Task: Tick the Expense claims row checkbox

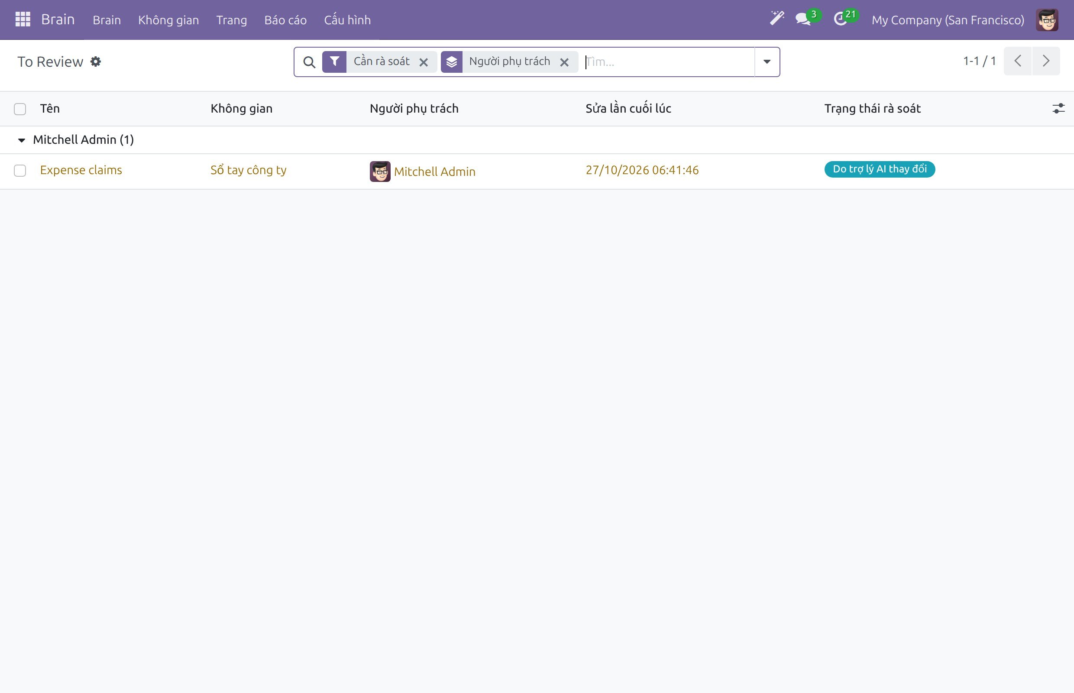Action: coord(20,171)
